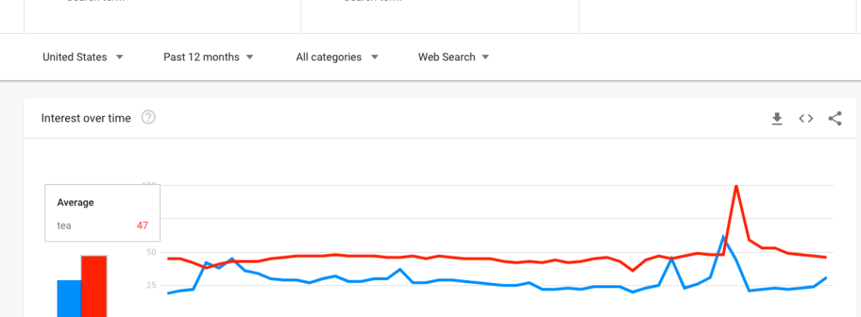The width and height of the screenshot is (861, 317).
Task: Open the All categories dropdown
Action: 337,57
